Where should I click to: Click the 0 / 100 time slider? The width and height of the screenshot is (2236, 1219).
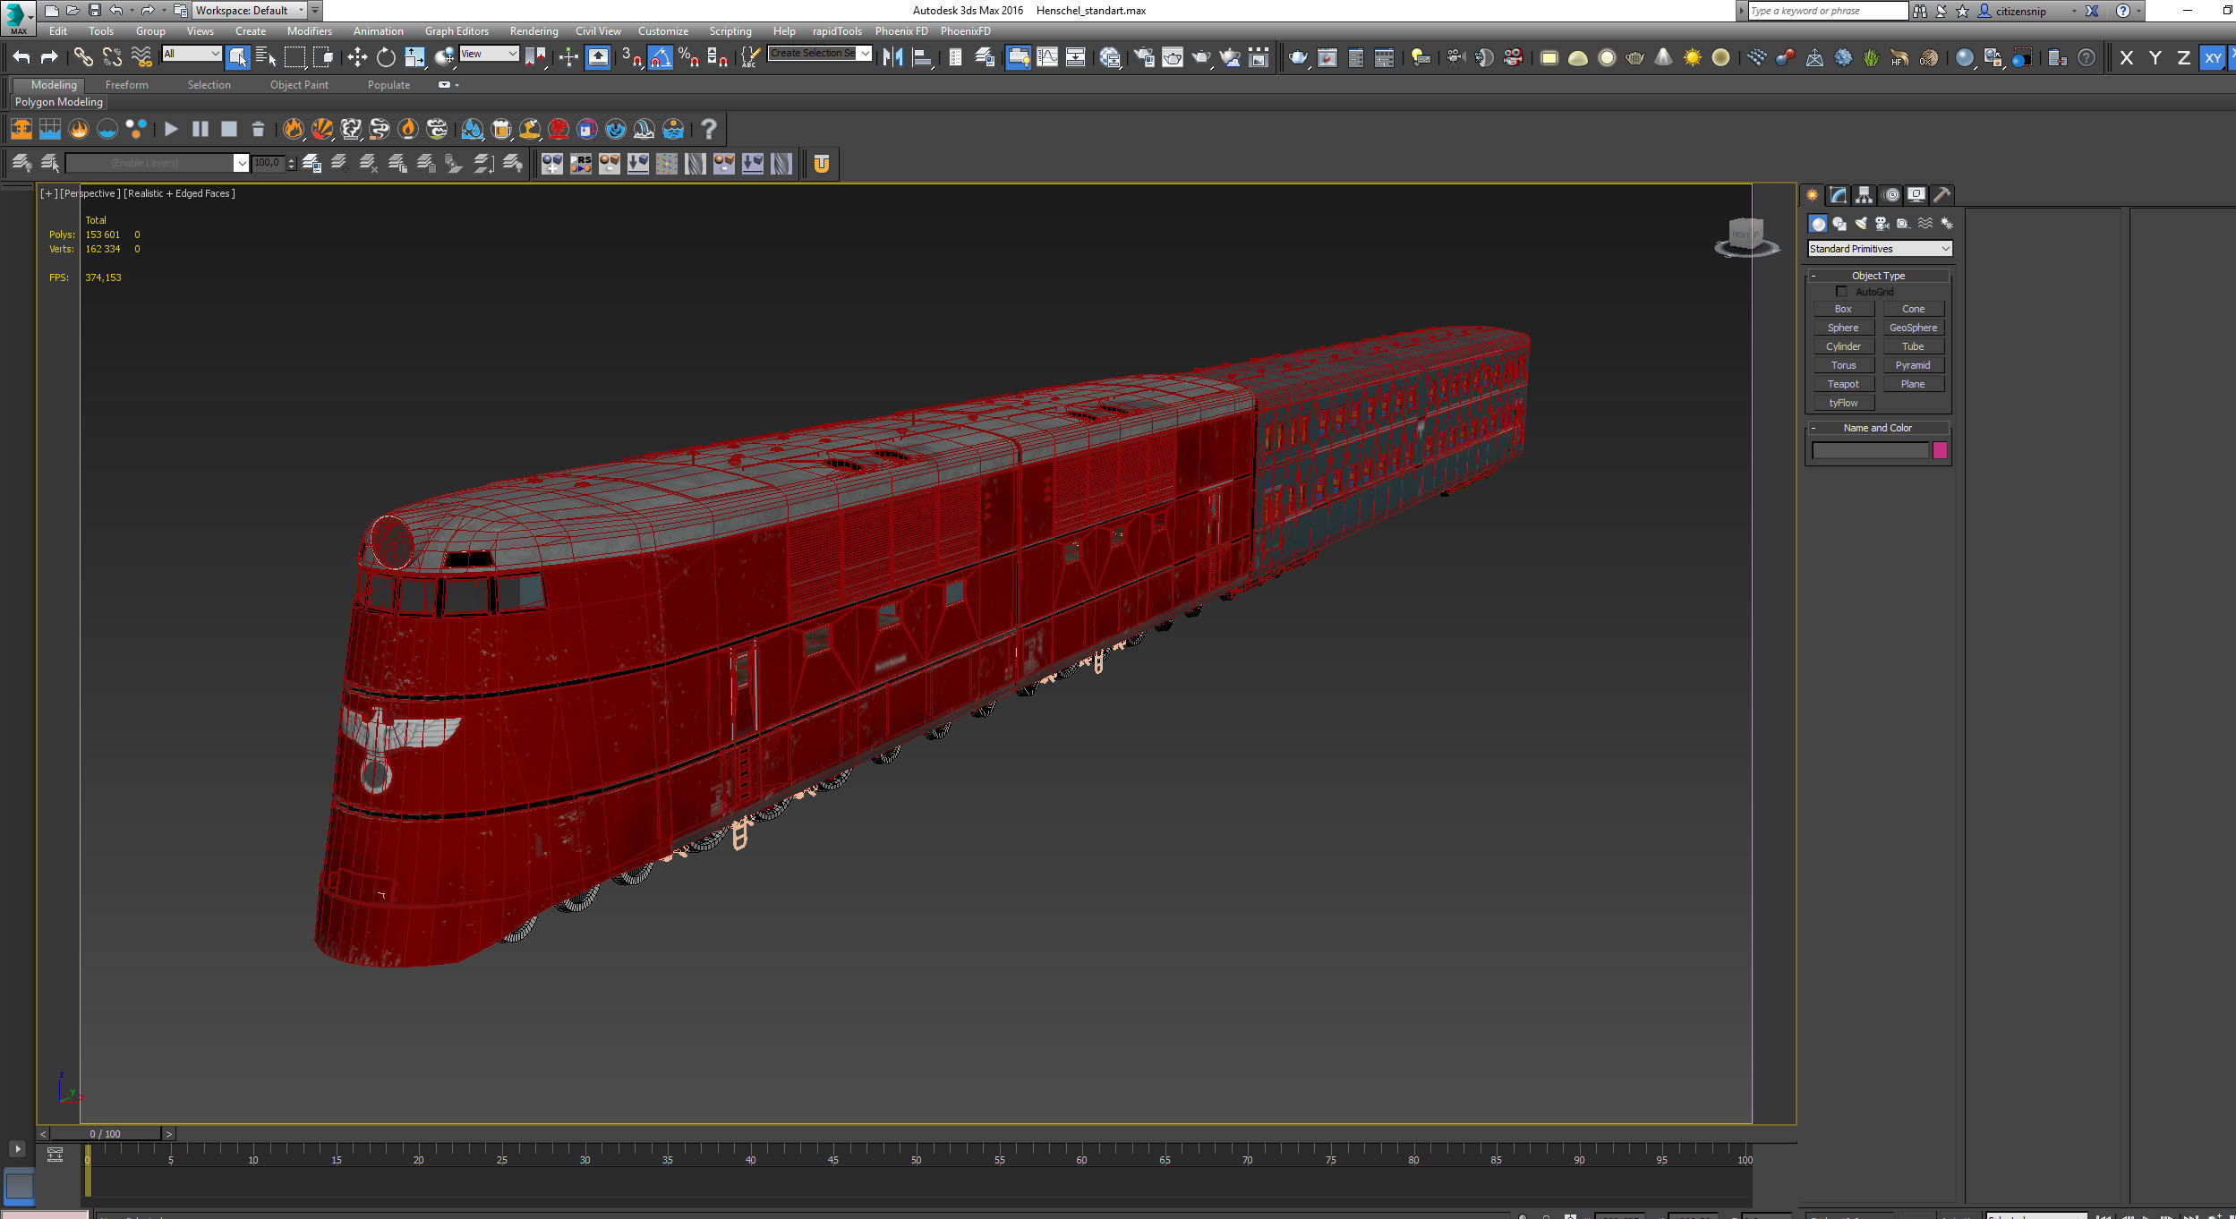(x=105, y=1134)
